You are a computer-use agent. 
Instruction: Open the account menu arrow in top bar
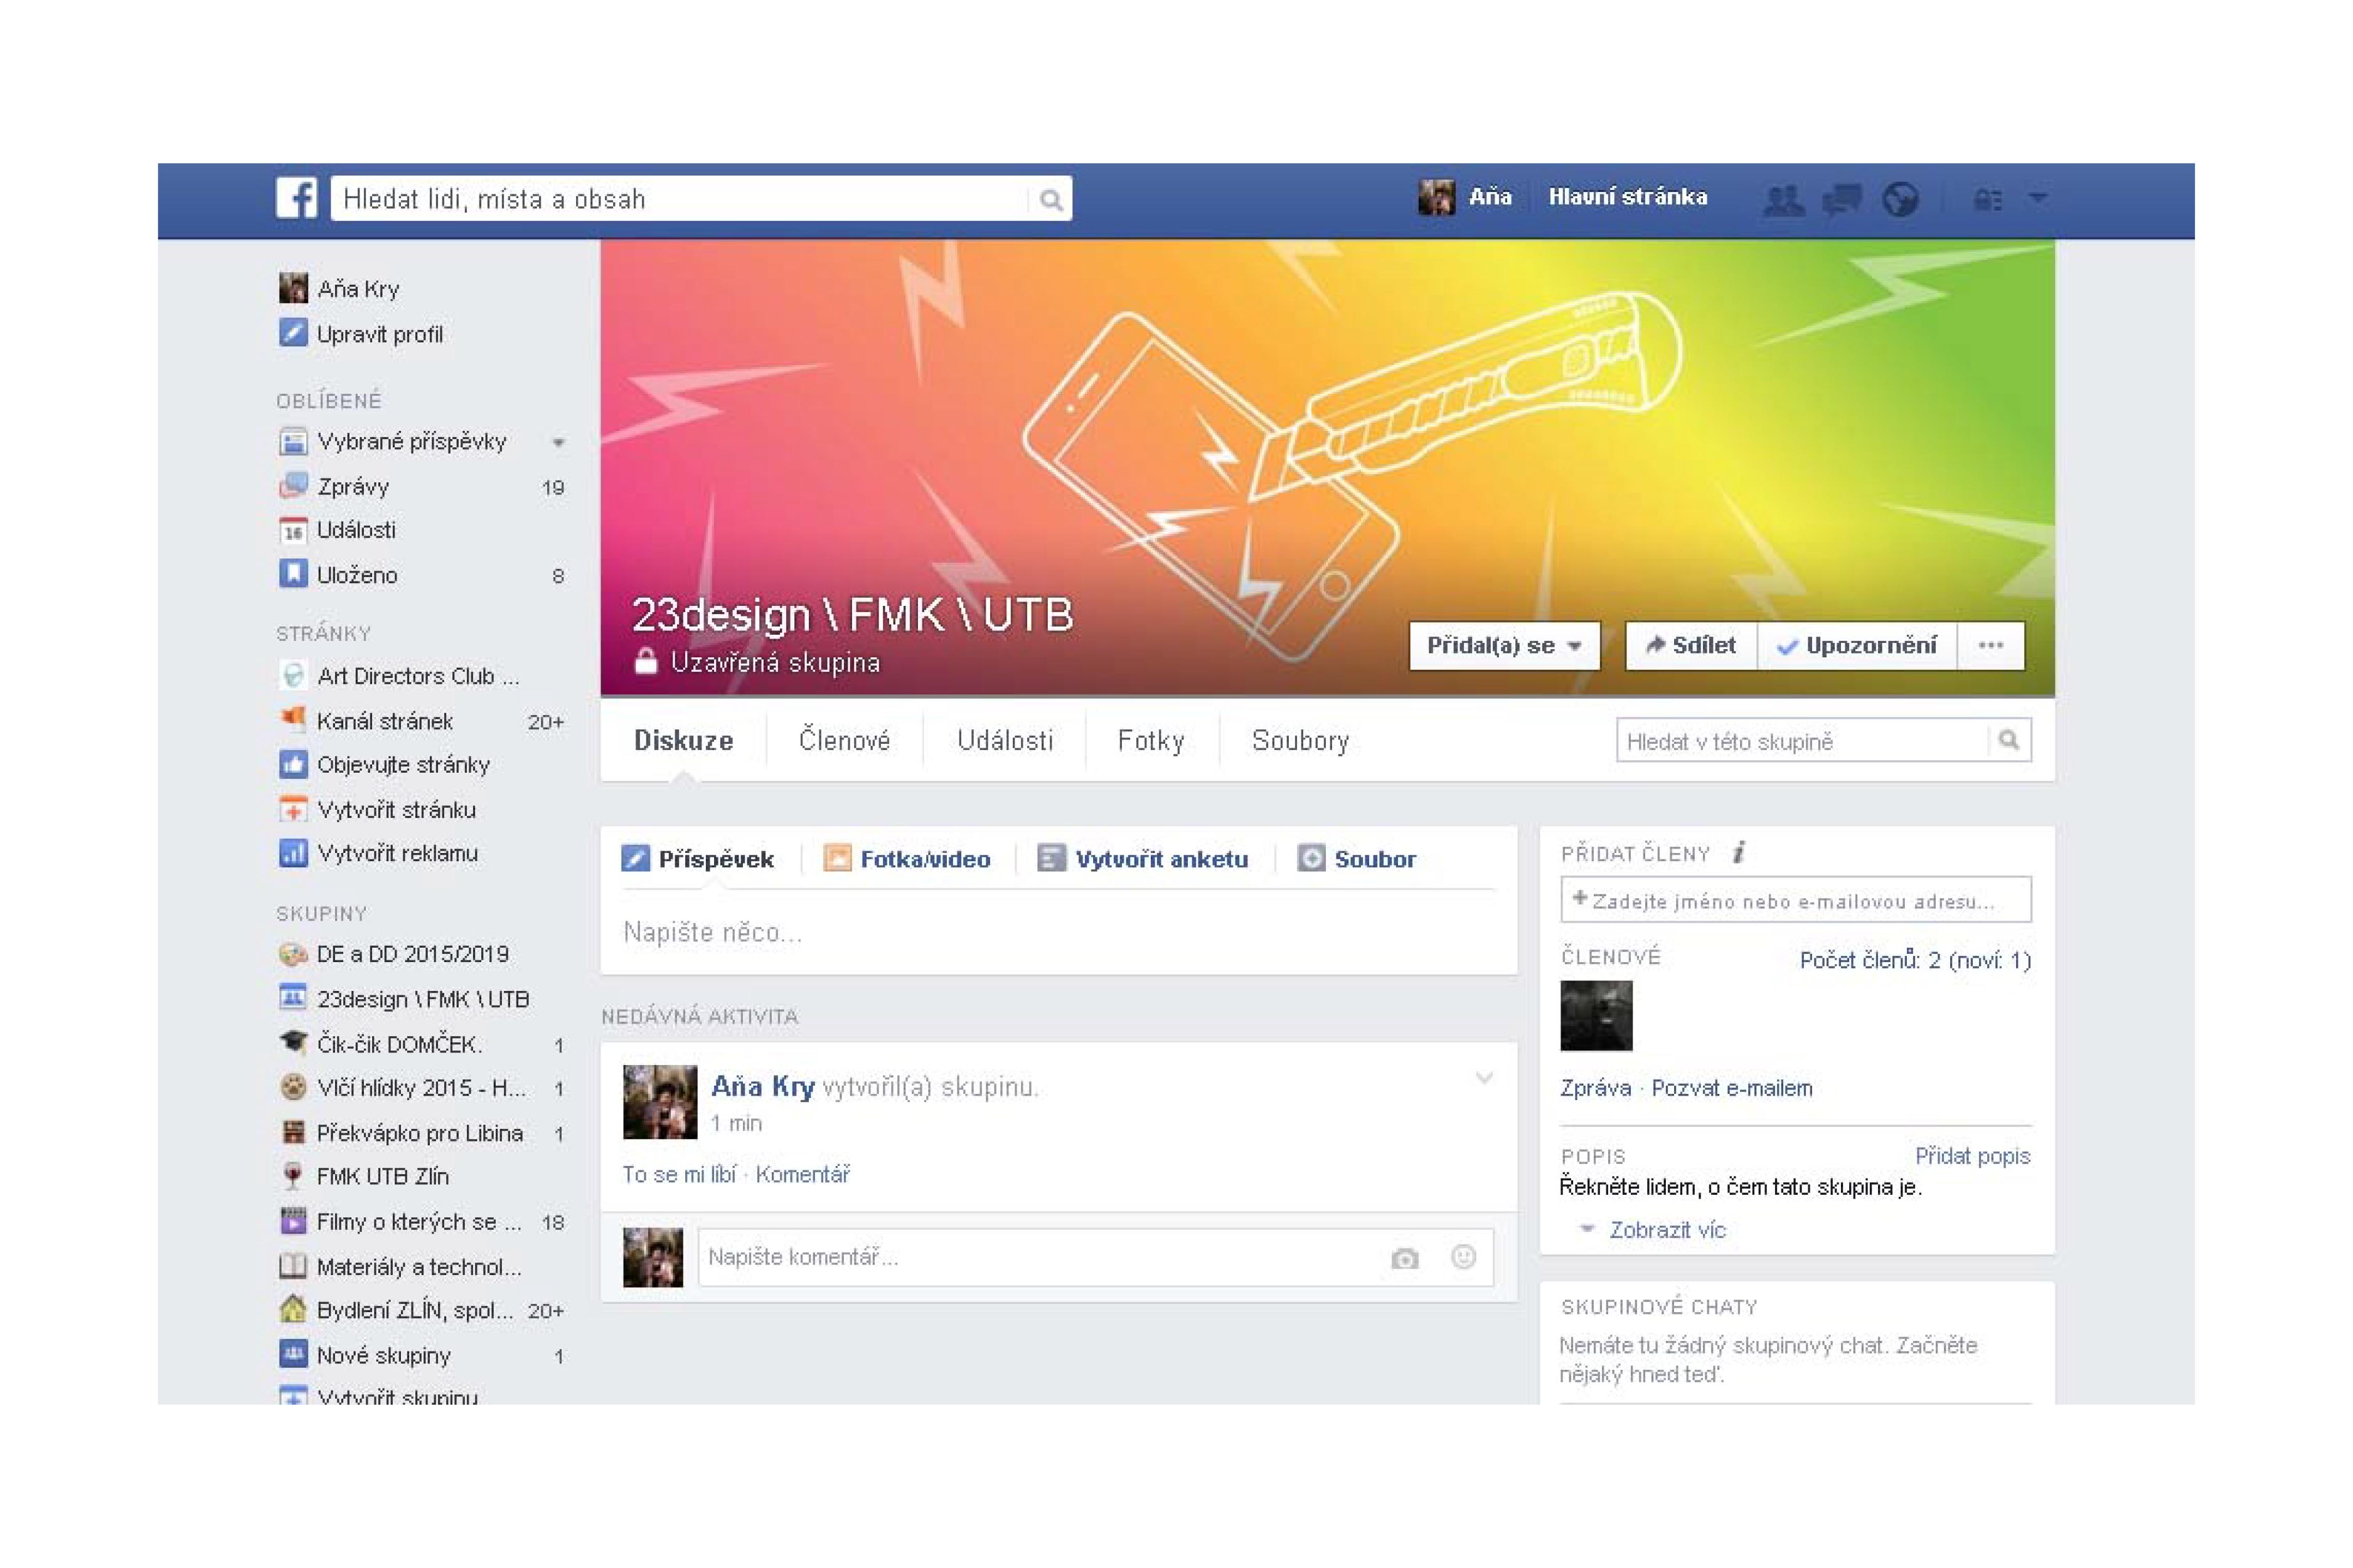2038,198
